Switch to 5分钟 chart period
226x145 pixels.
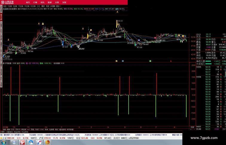pyautogui.click(x=15, y=6)
